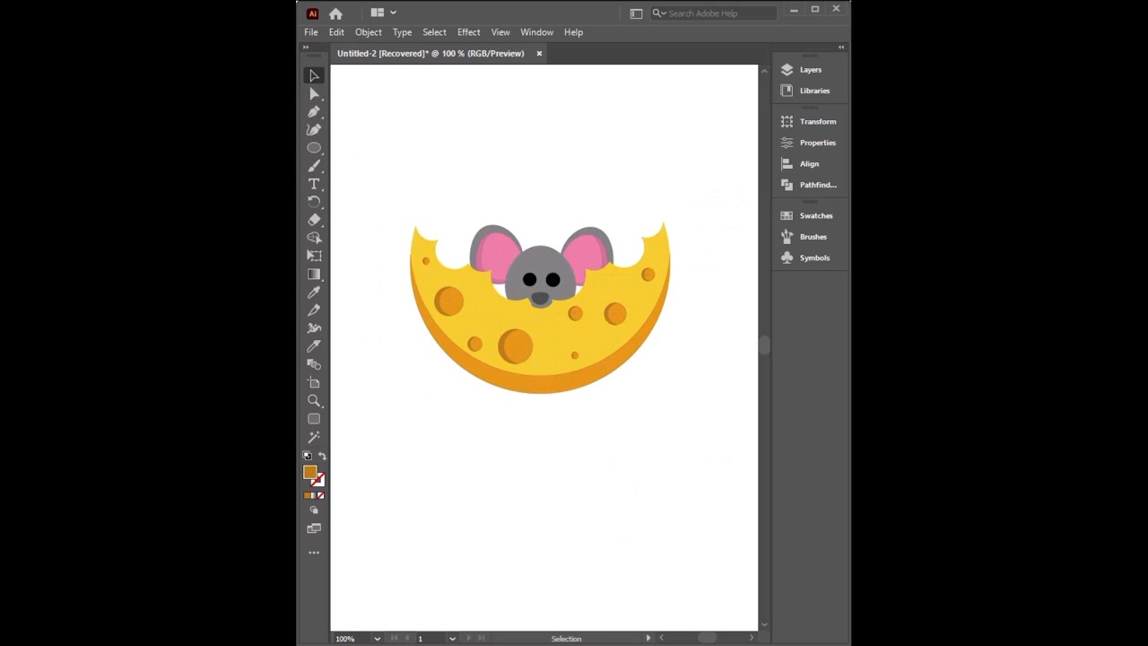The height and width of the screenshot is (646, 1148).
Task: Open the zoom level dropdown
Action: (377, 639)
